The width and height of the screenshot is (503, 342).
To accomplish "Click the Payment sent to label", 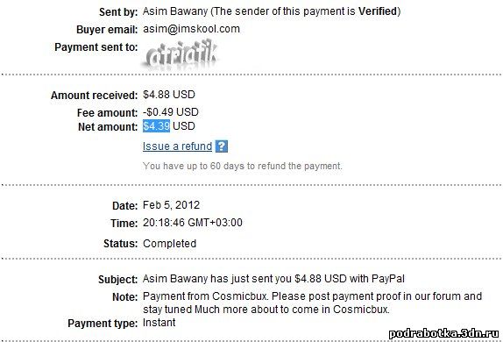I will pos(96,47).
